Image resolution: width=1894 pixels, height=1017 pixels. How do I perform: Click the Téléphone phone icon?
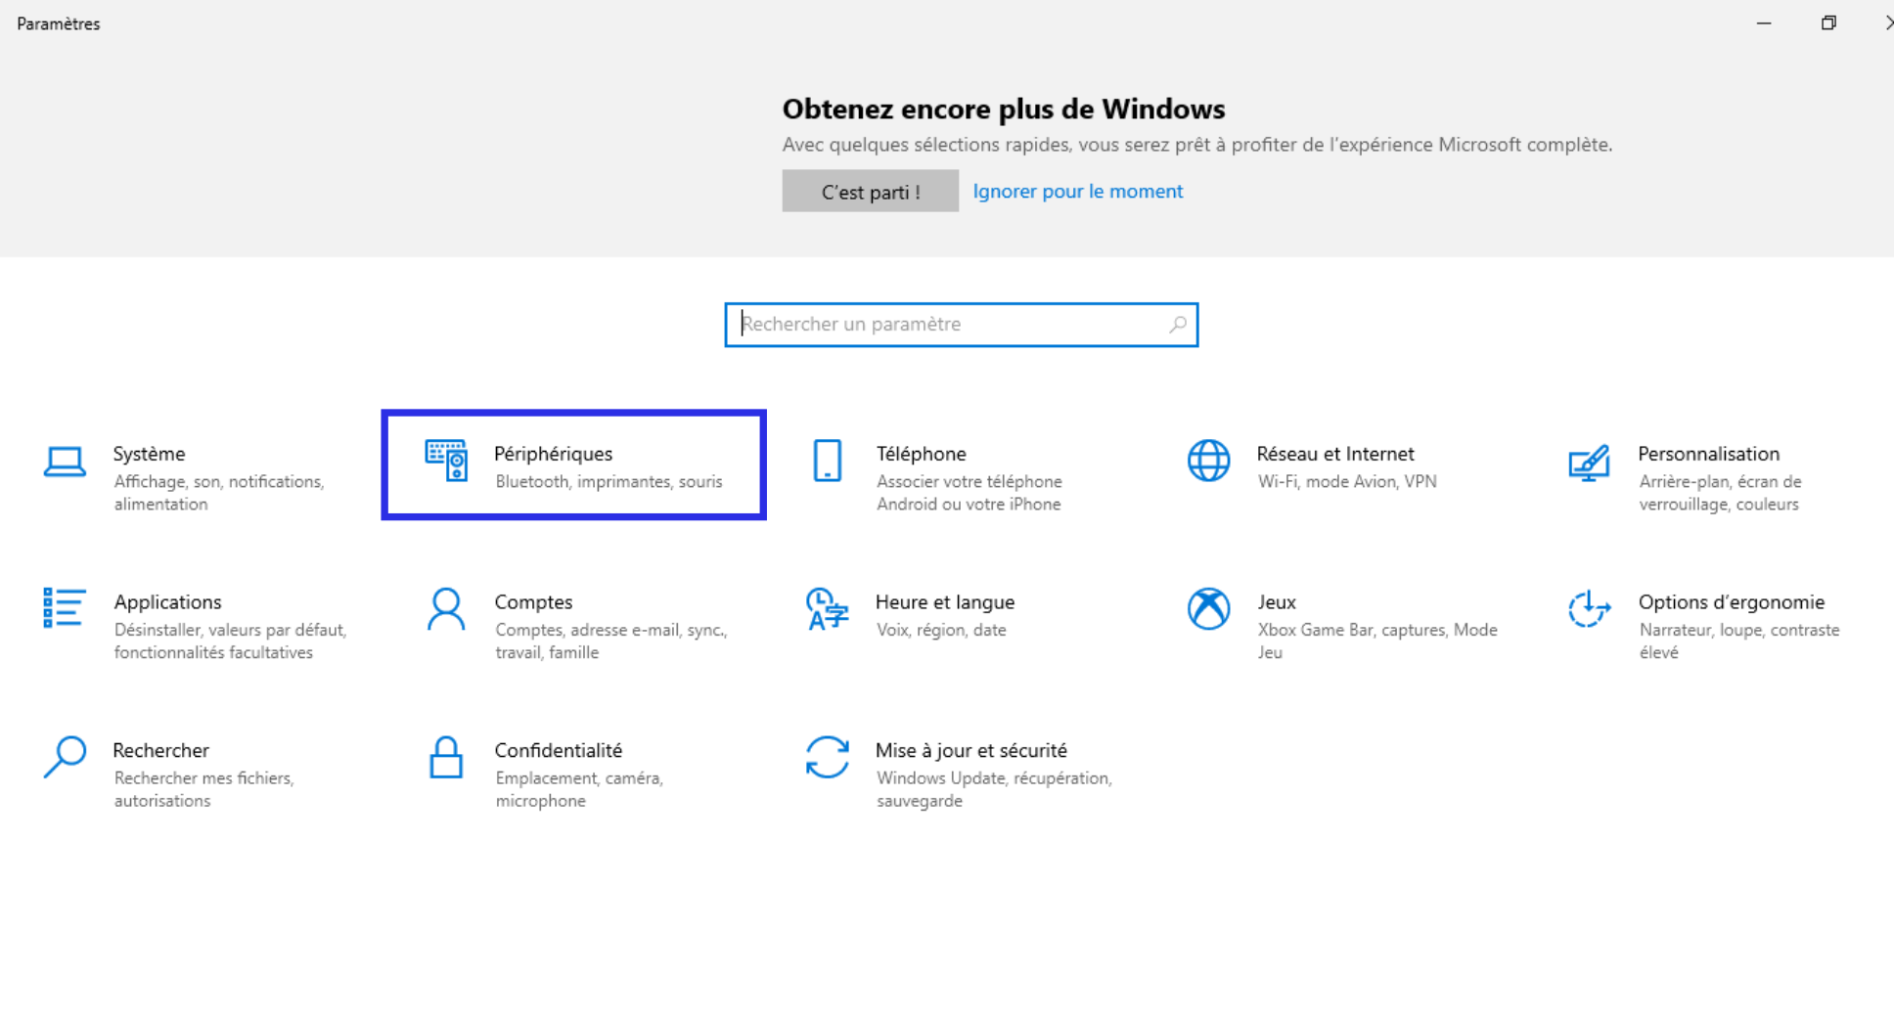pos(828,461)
